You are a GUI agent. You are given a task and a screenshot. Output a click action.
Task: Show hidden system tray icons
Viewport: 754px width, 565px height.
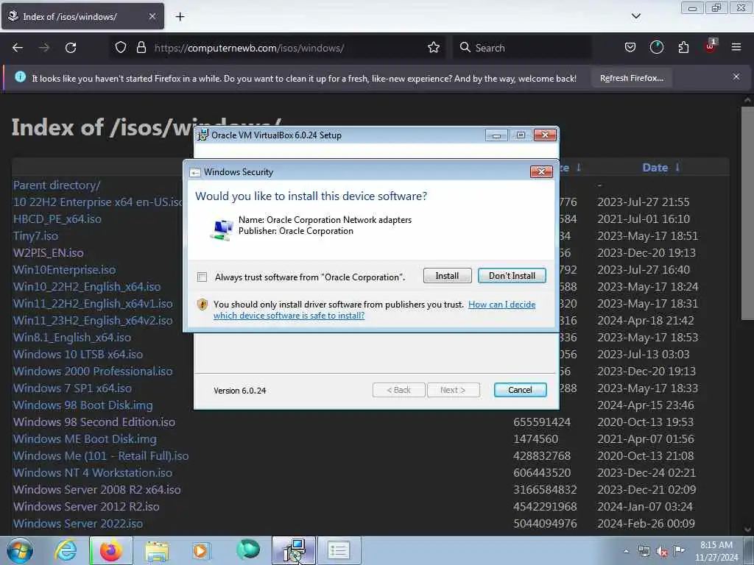point(626,552)
